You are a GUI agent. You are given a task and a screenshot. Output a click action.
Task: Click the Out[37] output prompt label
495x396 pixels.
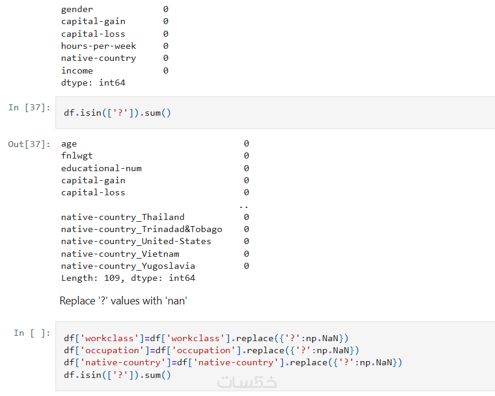(x=29, y=144)
